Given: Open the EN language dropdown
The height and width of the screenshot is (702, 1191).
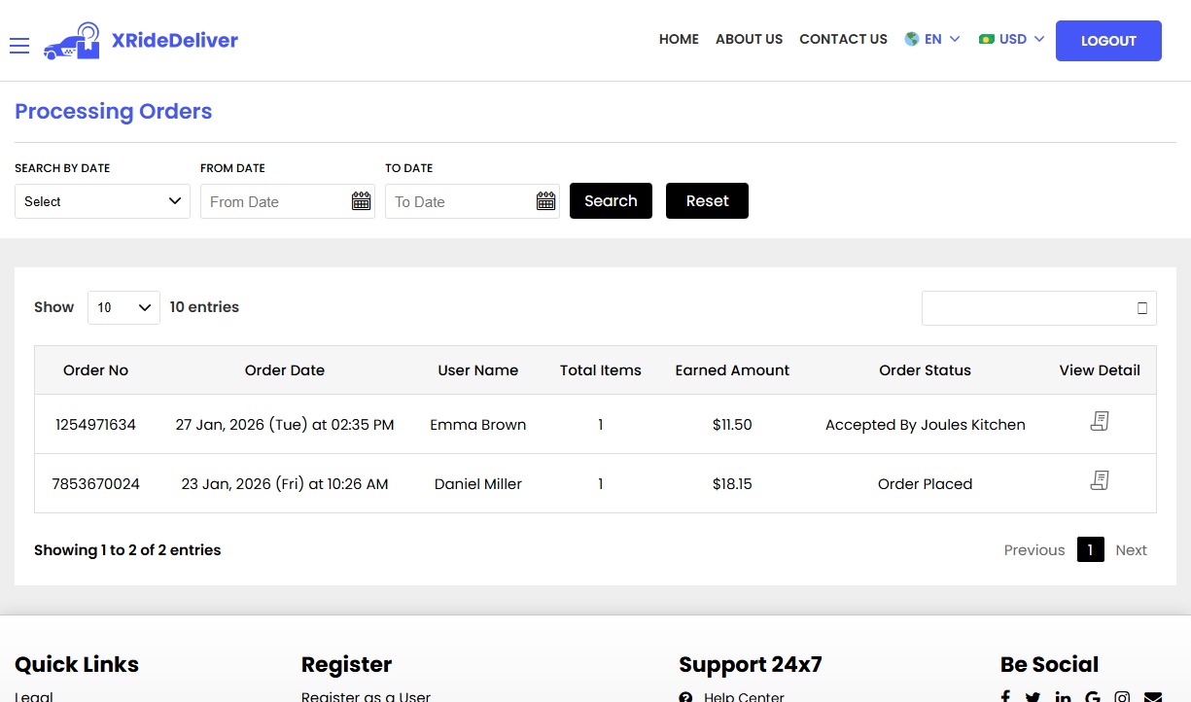Looking at the screenshot, I should click(931, 39).
